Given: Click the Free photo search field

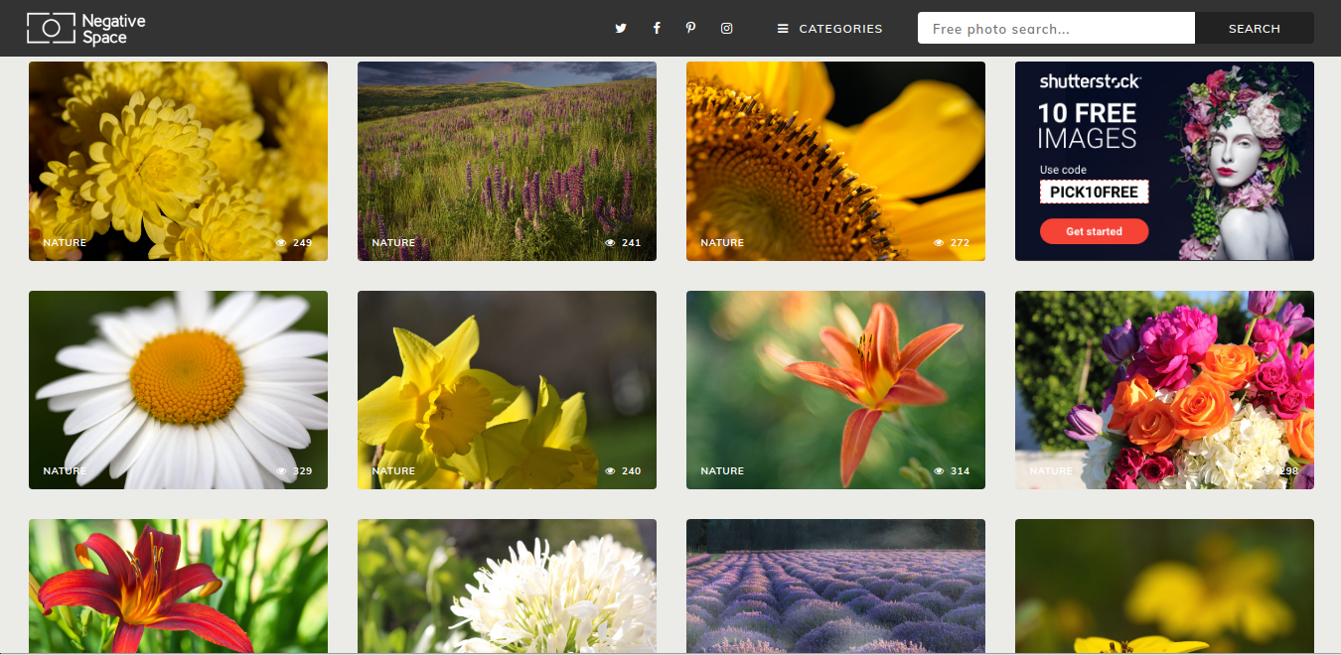Looking at the screenshot, I should [1056, 29].
